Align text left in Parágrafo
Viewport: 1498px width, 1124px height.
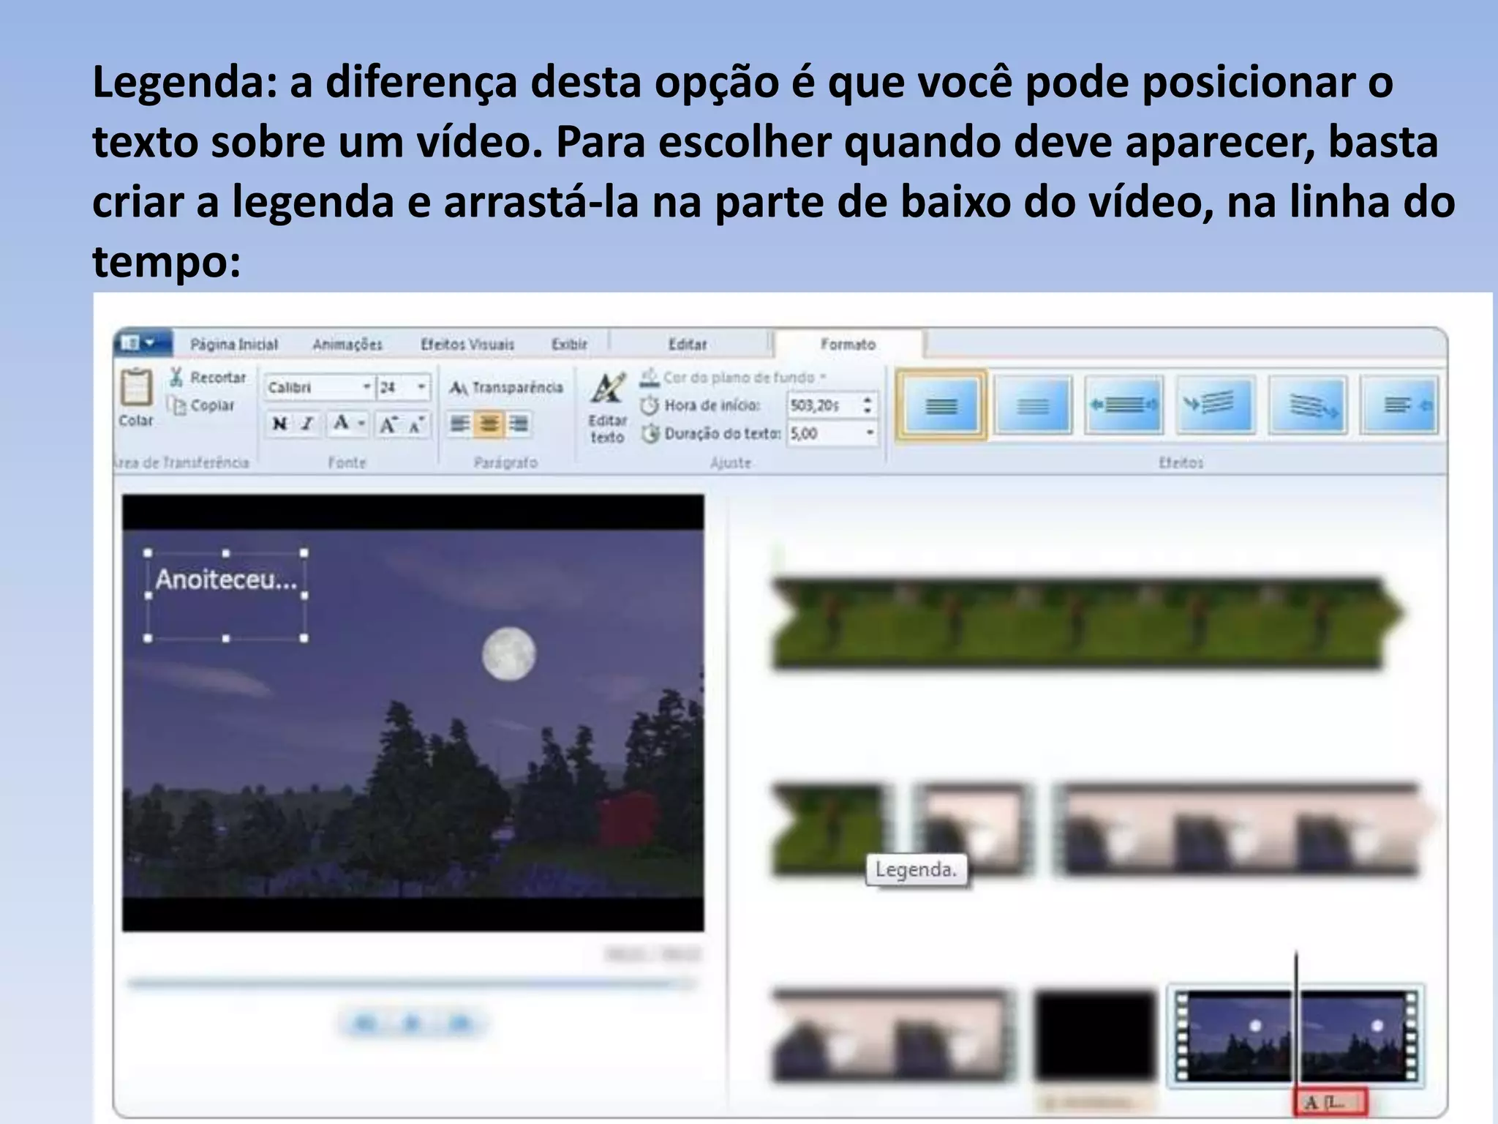[459, 424]
